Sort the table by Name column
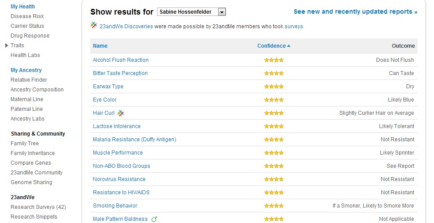The width and height of the screenshot is (434, 223). pos(100,46)
